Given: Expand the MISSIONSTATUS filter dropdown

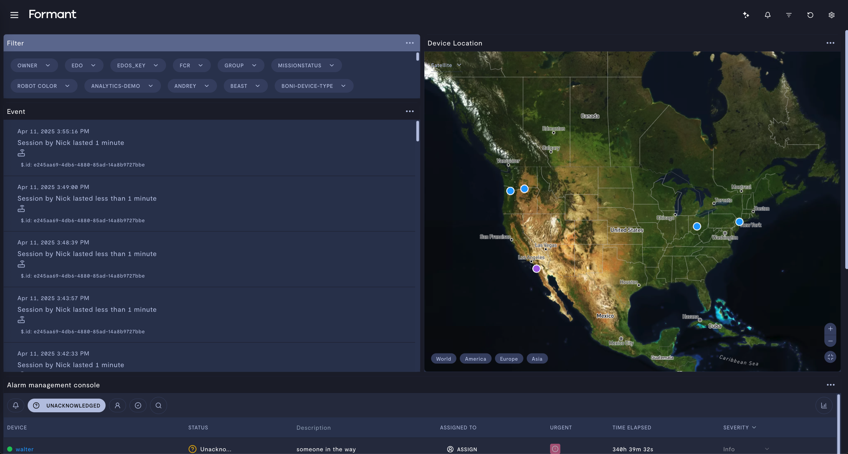Looking at the screenshot, I should (306, 65).
